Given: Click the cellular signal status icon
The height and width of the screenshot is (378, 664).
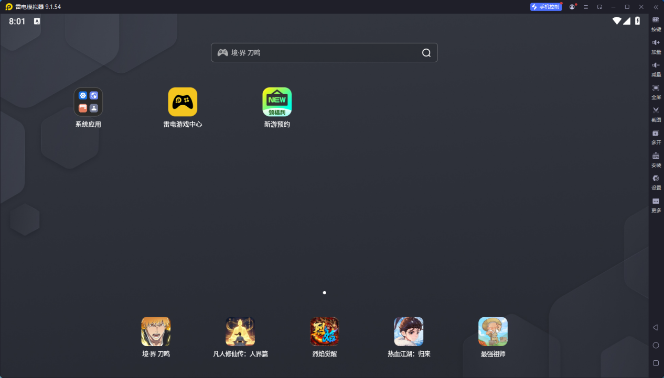Looking at the screenshot, I should tap(627, 21).
